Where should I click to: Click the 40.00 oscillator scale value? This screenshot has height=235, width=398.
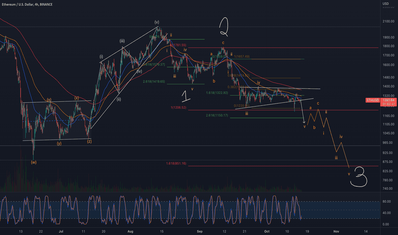(386, 213)
